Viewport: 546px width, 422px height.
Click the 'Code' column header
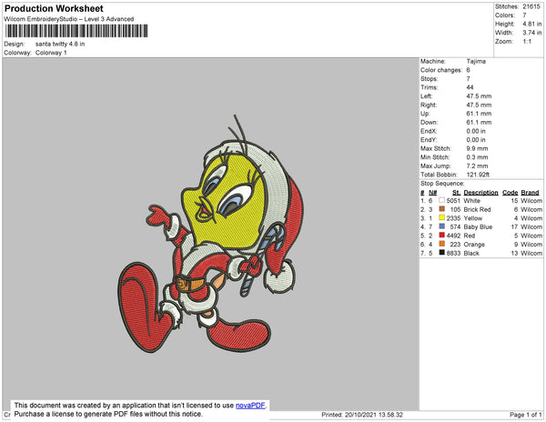(x=511, y=193)
